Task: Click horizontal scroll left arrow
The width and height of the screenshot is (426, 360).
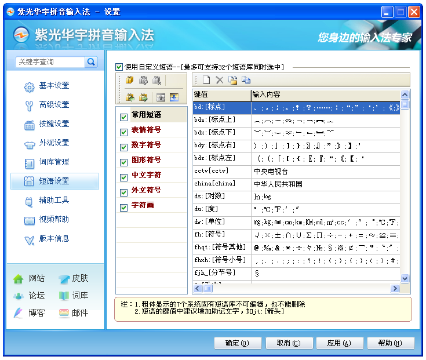Action: coord(198,288)
